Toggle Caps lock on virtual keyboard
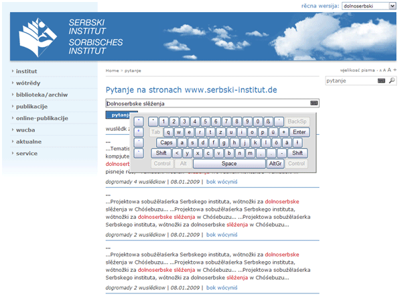 point(166,142)
